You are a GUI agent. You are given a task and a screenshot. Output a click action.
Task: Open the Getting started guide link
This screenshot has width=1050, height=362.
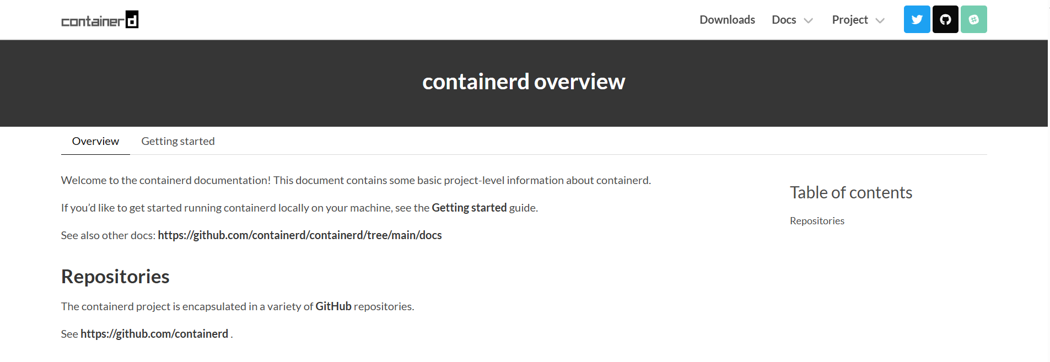(x=469, y=208)
